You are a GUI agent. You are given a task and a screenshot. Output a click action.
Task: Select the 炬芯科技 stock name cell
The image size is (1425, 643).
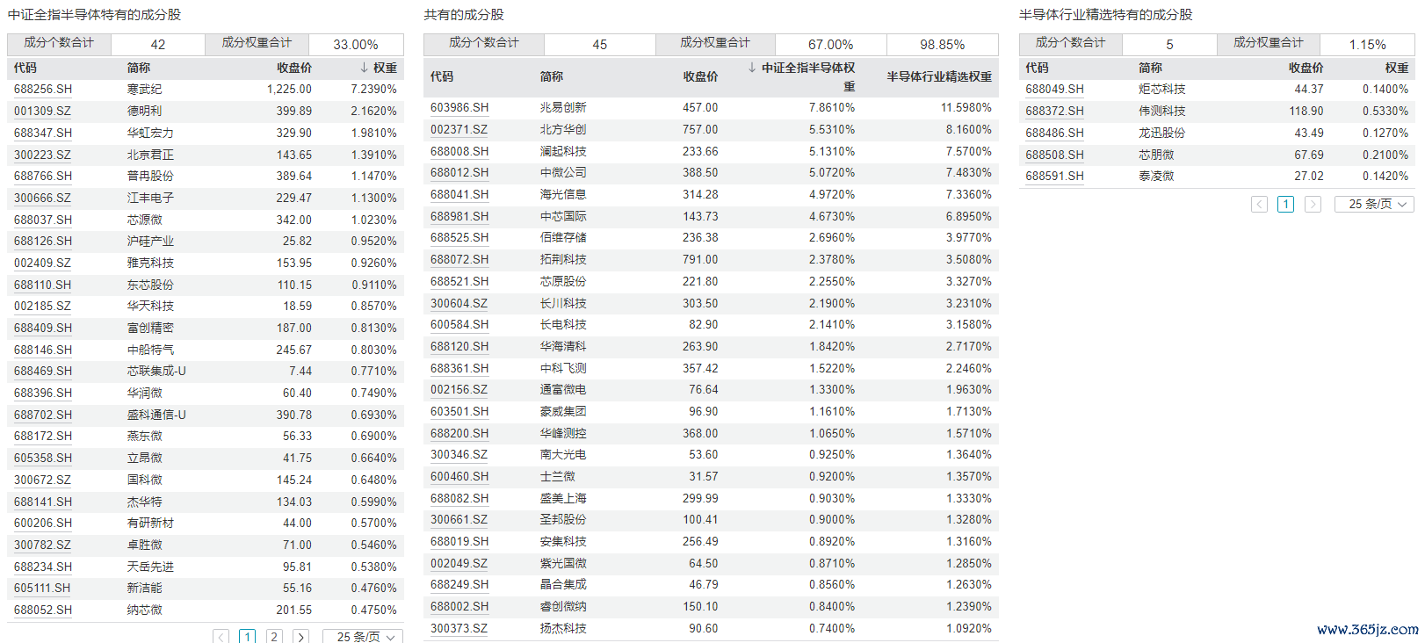(x=1161, y=90)
